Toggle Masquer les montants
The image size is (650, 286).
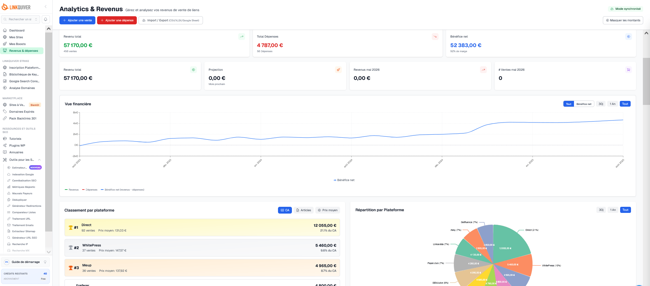click(x=623, y=20)
